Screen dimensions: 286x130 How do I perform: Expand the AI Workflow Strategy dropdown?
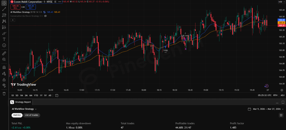[x=24, y=109]
